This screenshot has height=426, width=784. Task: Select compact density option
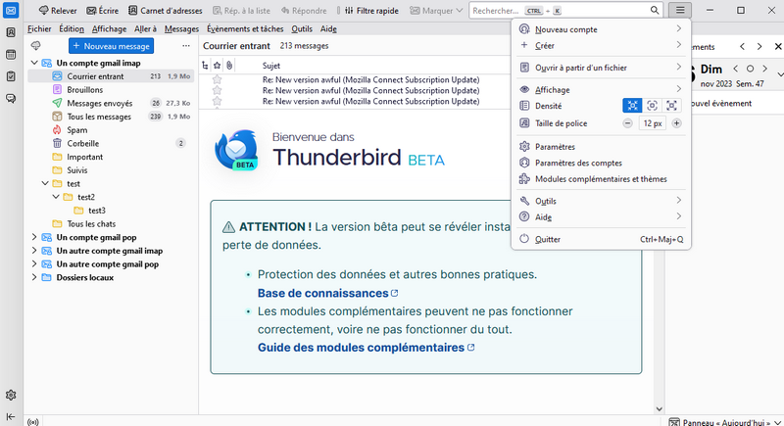[x=633, y=106]
